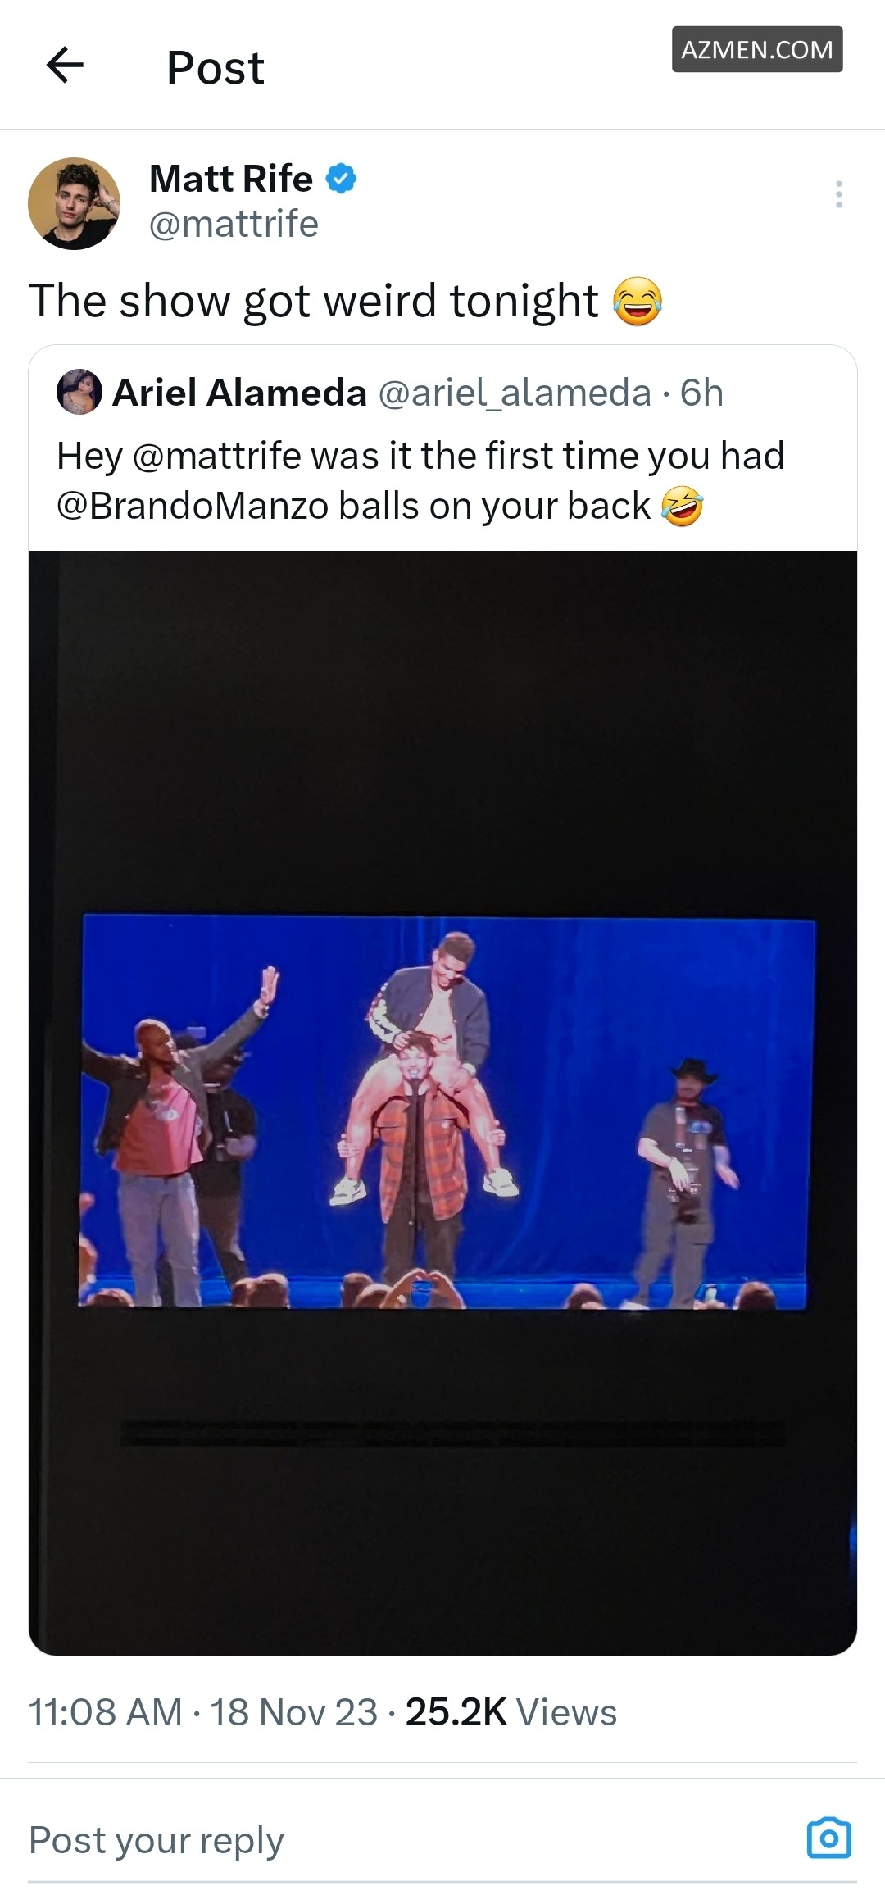Screen dimensions: 885x1895
Task: Open the Matt Rife display name
Action: click(x=231, y=179)
